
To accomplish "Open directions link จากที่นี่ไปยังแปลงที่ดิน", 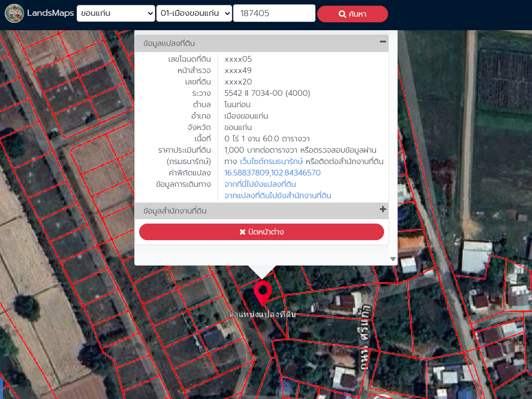I will pos(260,184).
